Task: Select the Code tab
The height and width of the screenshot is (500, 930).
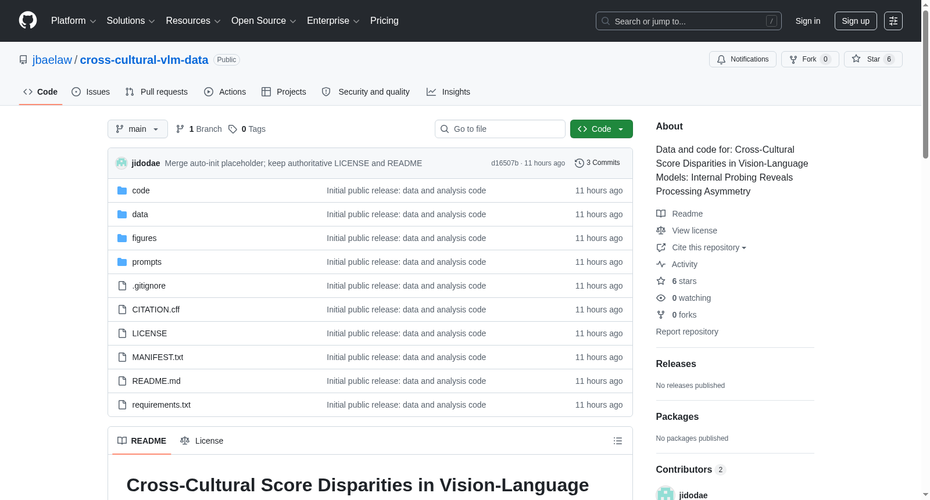Action: click(41, 92)
